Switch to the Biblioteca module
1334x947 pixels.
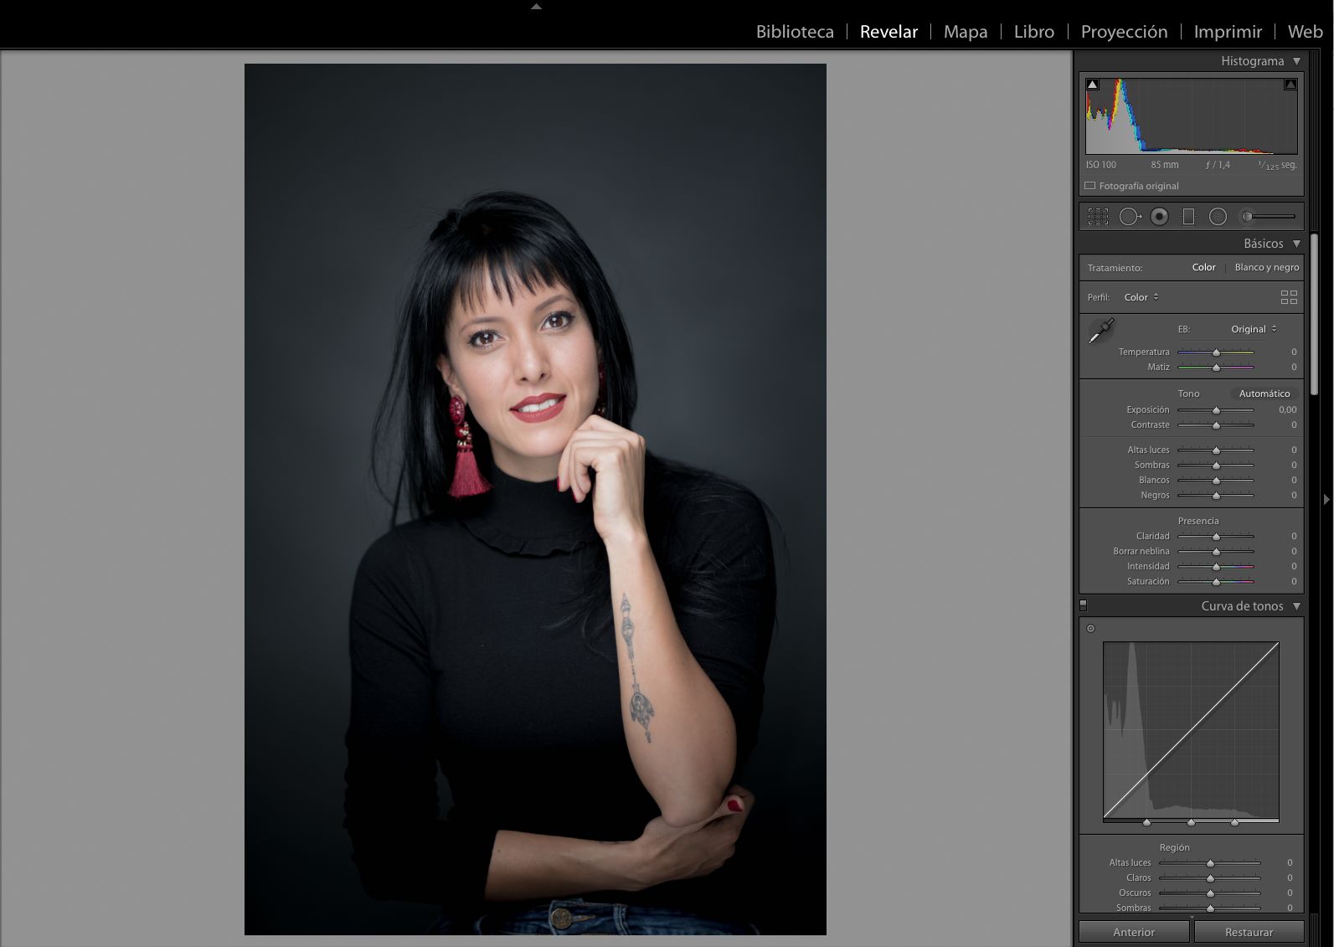coord(795,32)
